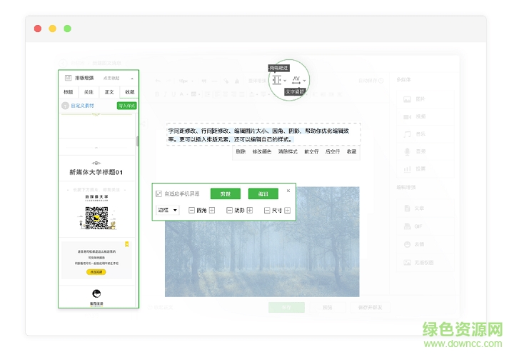The image size is (519, 357).
Task: Click the left panel scrollbar handle
Action: coord(137,141)
